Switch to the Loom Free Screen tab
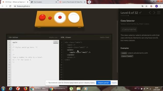 click(x=72, y=2)
